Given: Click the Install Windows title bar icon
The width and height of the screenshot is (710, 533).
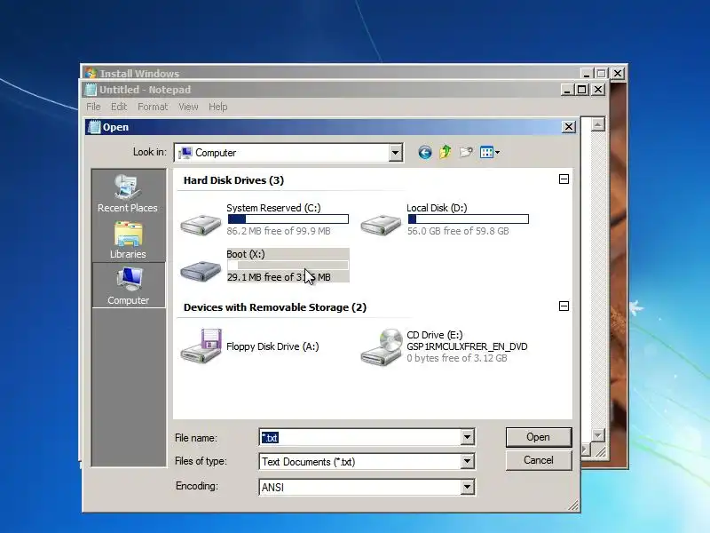Looking at the screenshot, I should [91, 73].
